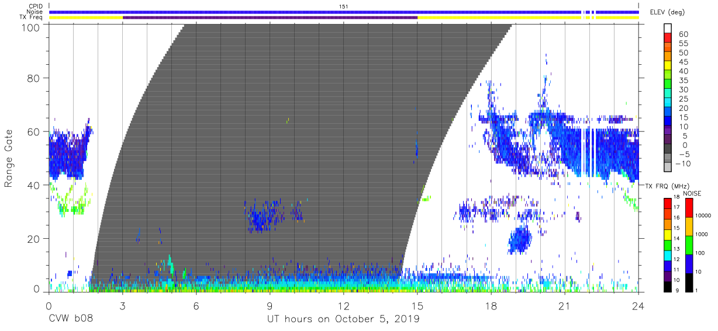Pick the yellow ELEV swatch between 40 and 45
Image resolution: width=718 pixels, height=331 pixels.
668,67
